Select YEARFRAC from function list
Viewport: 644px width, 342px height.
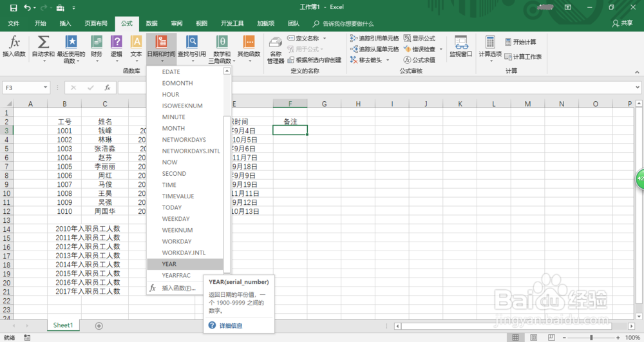185,276
